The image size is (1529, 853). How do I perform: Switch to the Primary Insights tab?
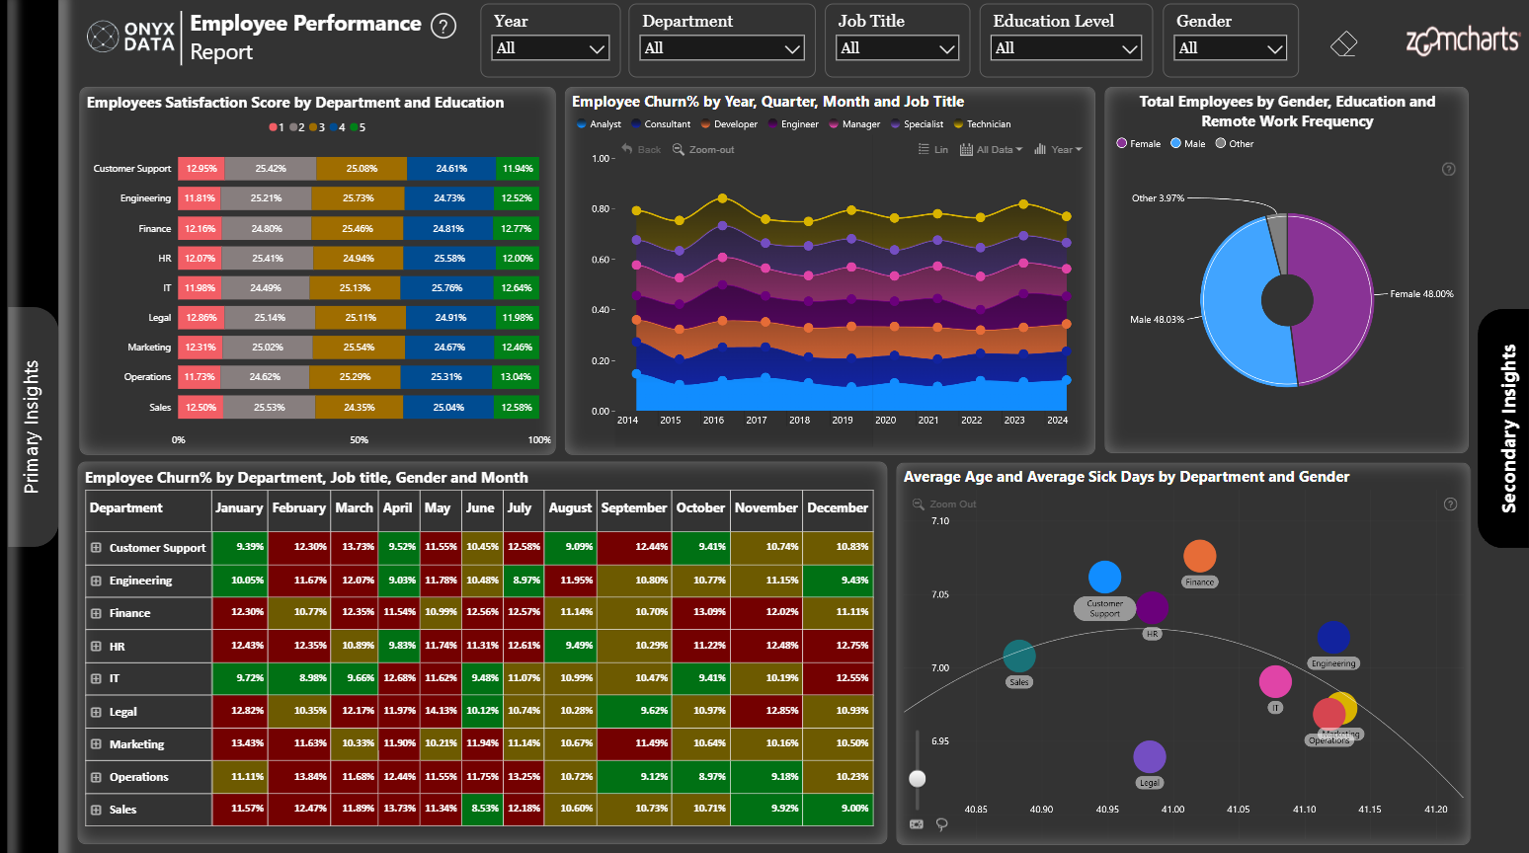coord(33,426)
